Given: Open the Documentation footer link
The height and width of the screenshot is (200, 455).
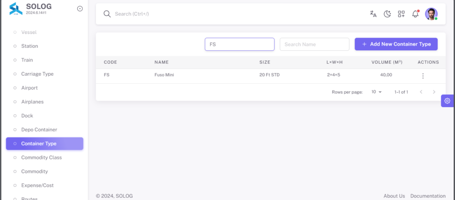Looking at the screenshot, I should point(428,196).
